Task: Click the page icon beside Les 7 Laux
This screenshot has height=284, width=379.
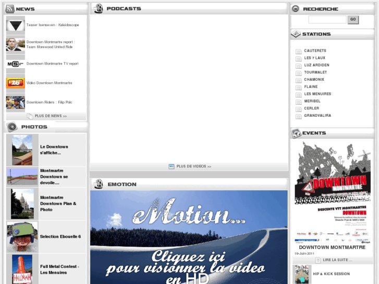Action: 299,58
